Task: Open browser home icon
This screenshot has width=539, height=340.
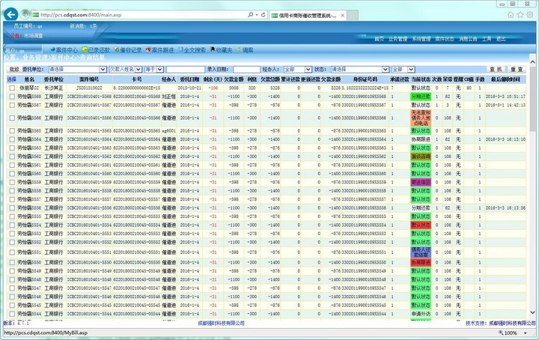Action: pyautogui.click(x=511, y=15)
